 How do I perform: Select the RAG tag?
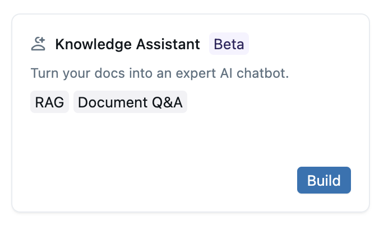[x=49, y=102]
